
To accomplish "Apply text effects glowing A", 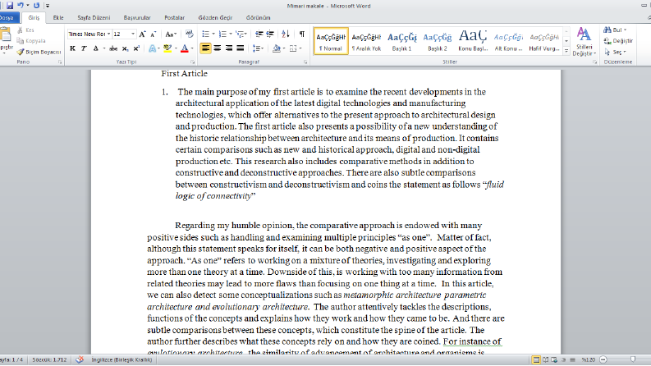I will point(153,48).
